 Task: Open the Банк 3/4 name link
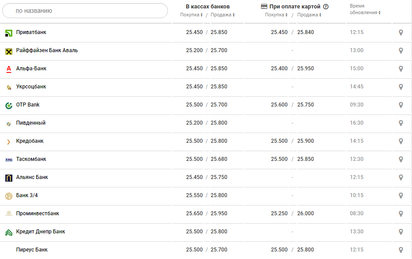pyautogui.click(x=27, y=195)
